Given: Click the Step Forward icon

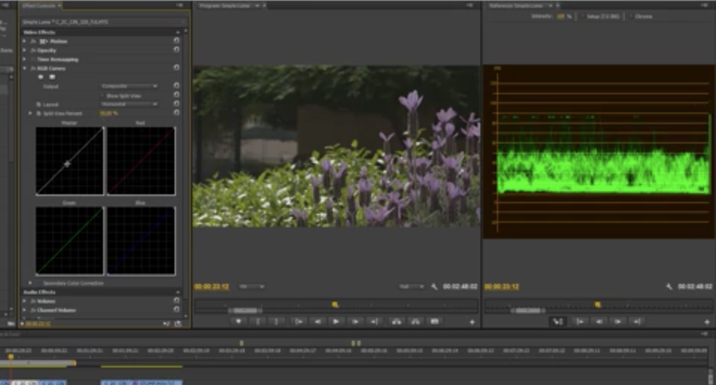Looking at the screenshot, I should coord(355,321).
